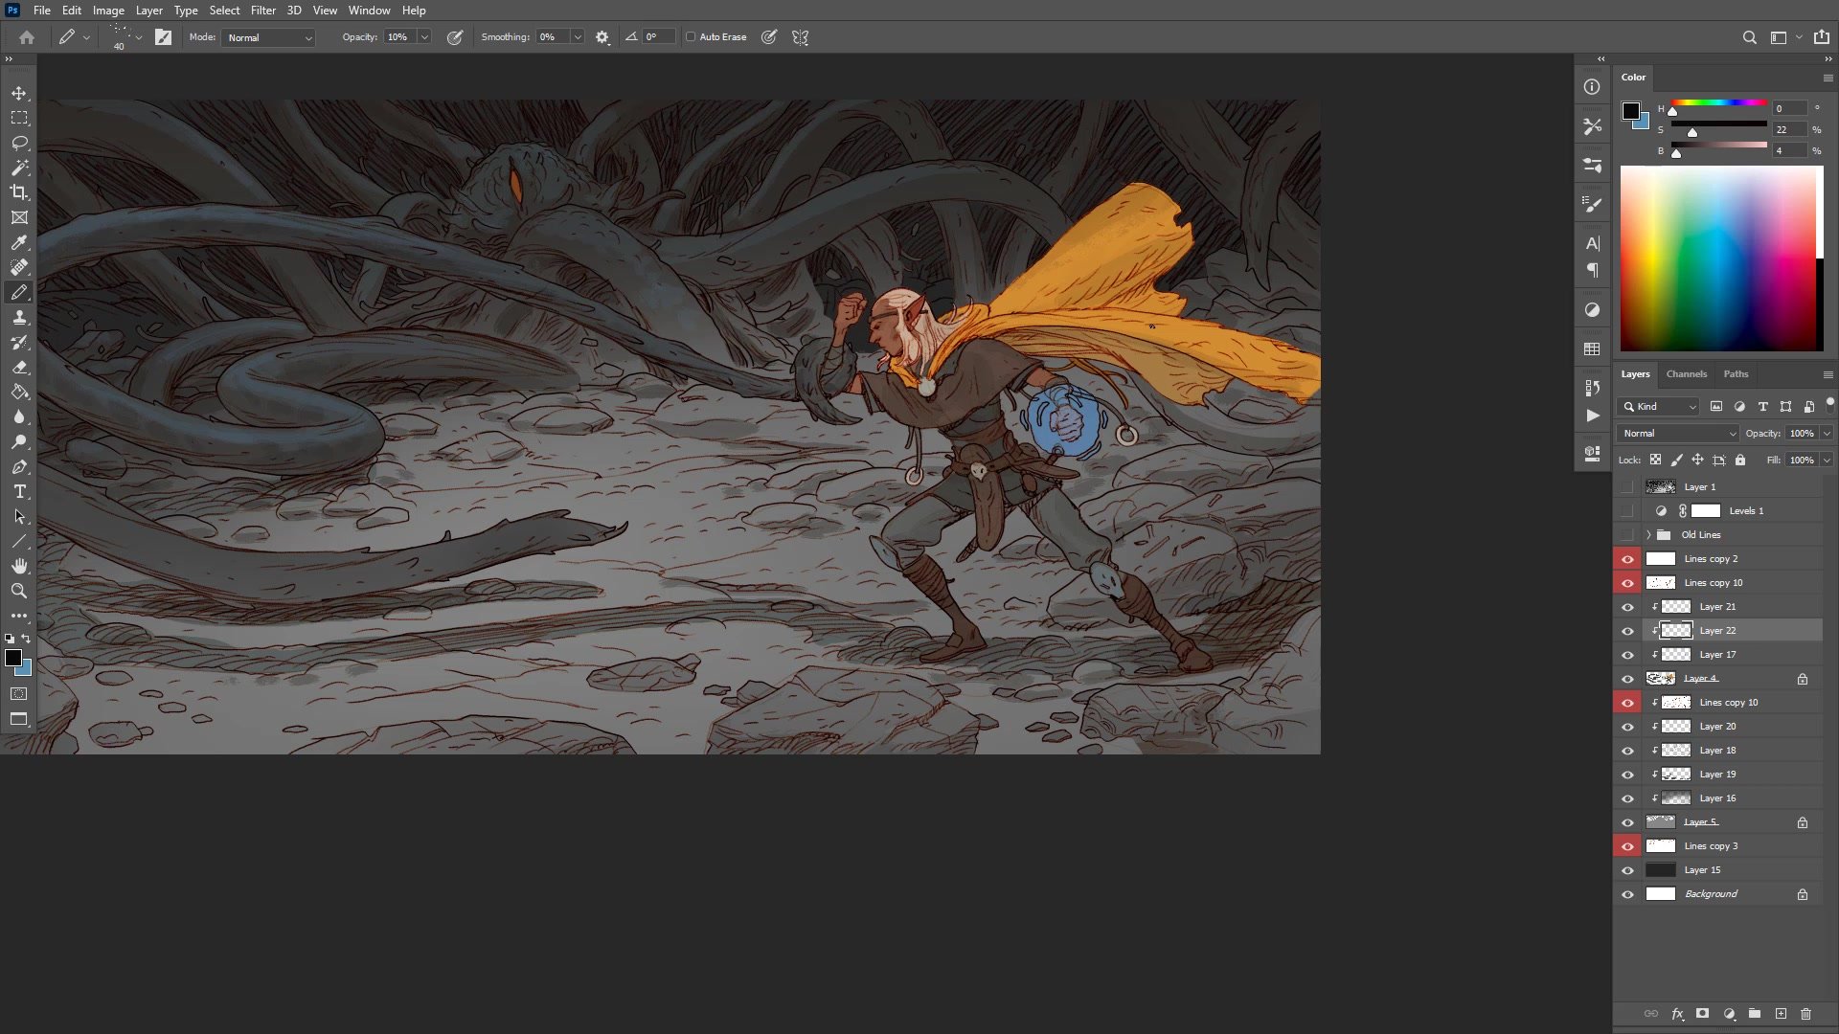Expand the Old Lines group
Screen dimensions: 1839x1034
click(x=1648, y=535)
